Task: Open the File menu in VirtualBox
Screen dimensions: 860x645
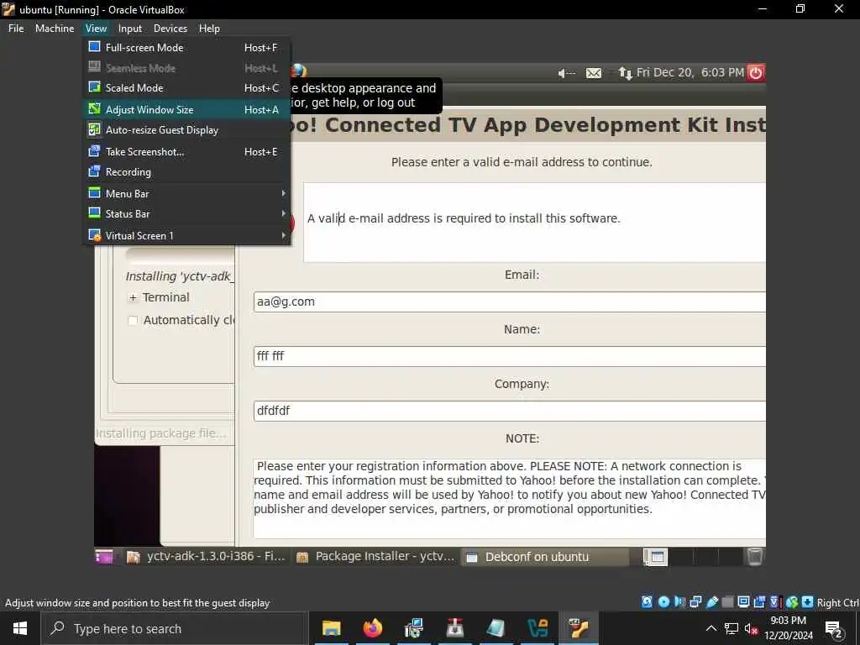Action: [16, 29]
